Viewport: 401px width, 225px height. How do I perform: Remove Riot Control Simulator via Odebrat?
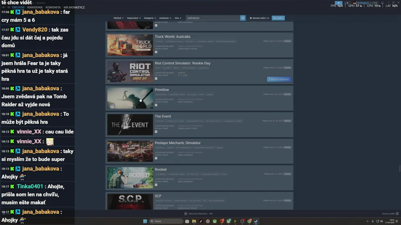point(287,67)
